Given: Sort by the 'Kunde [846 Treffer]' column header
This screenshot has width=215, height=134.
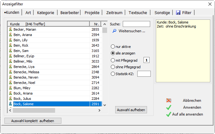Looking at the screenshot, I should [48, 24].
